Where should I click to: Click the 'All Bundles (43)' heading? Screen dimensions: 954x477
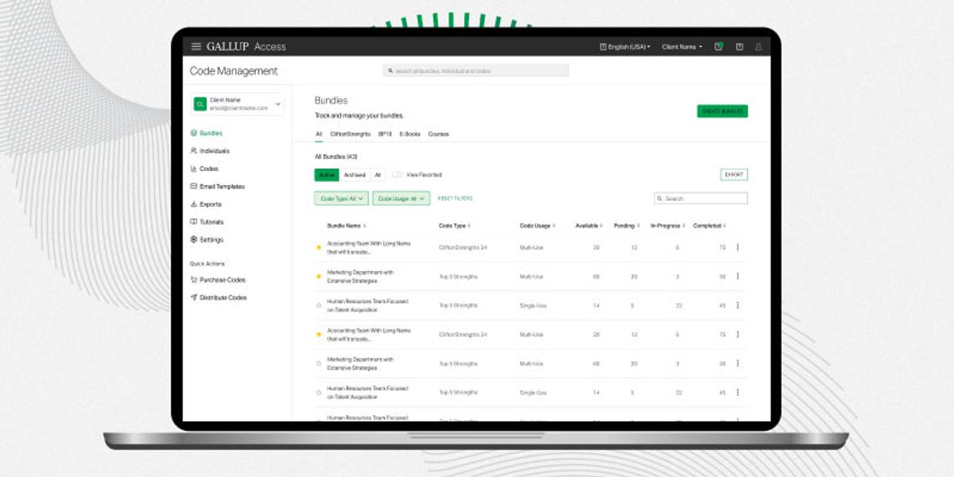point(335,157)
